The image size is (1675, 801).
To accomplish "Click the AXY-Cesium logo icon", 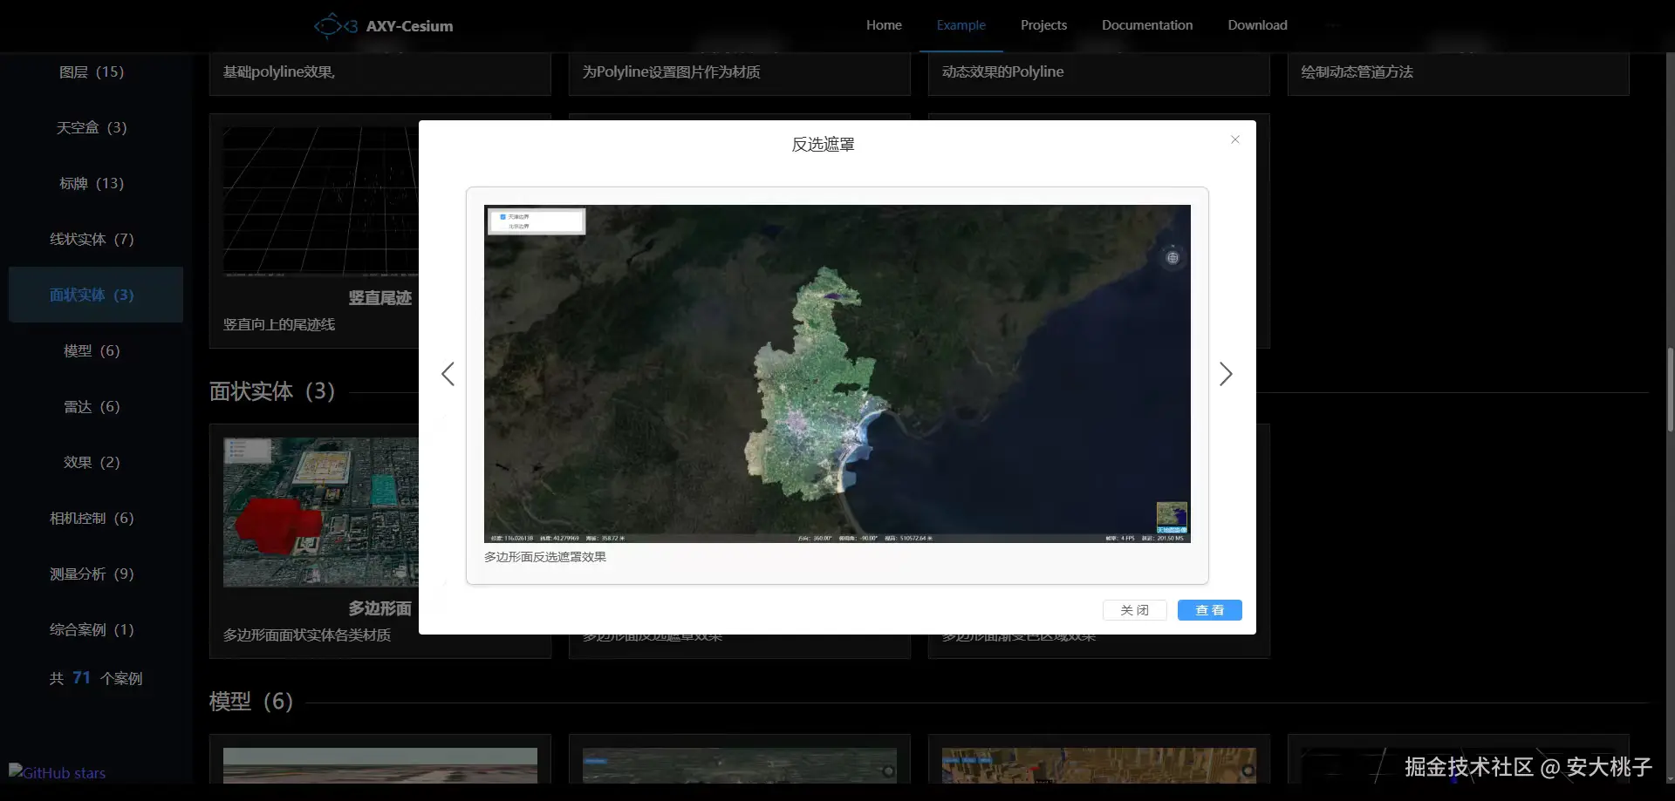I will coord(335,26).
